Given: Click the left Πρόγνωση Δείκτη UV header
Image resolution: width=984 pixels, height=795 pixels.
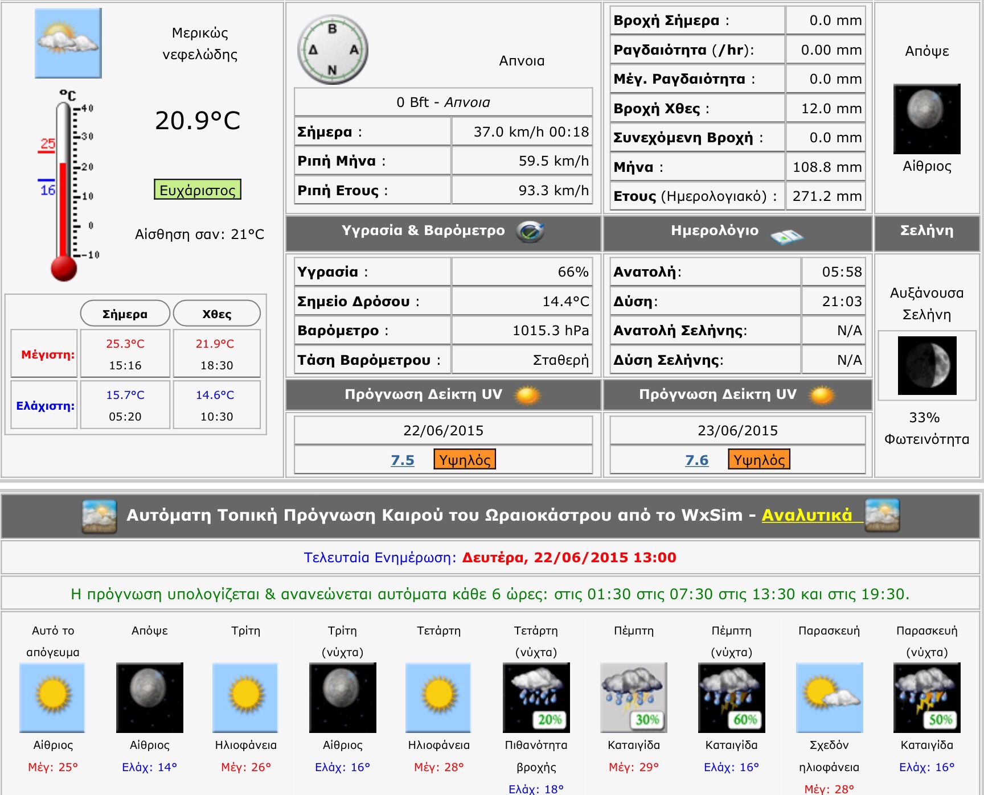Looking at the screenshot, I should (x=443, y=395).
